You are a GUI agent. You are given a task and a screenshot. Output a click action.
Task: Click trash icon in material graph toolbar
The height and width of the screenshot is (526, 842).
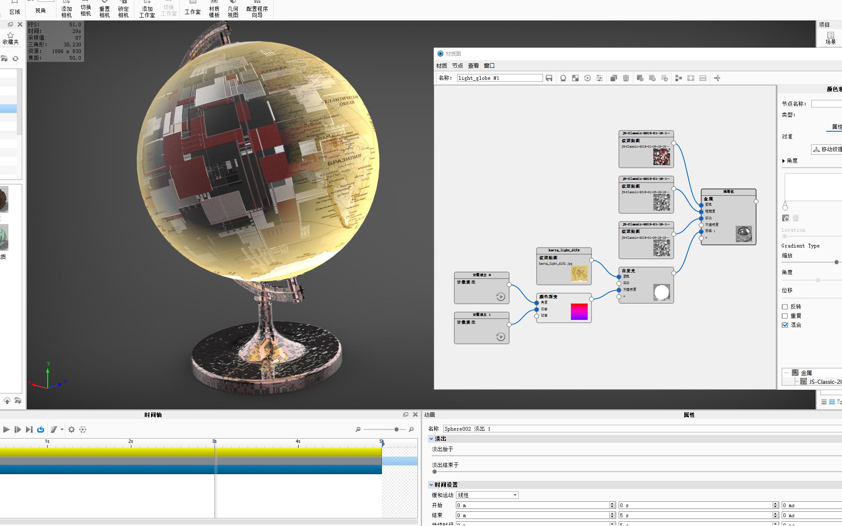tap(626, 78)
